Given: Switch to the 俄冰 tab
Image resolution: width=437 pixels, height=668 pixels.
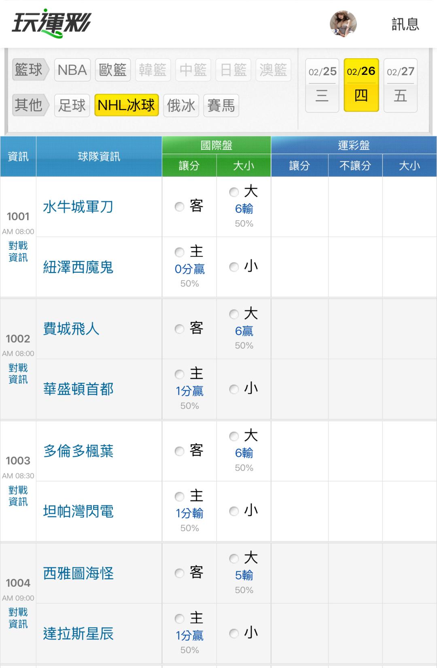Looking at the screenshot, I should pyautogui.click(x=181, y=105).
